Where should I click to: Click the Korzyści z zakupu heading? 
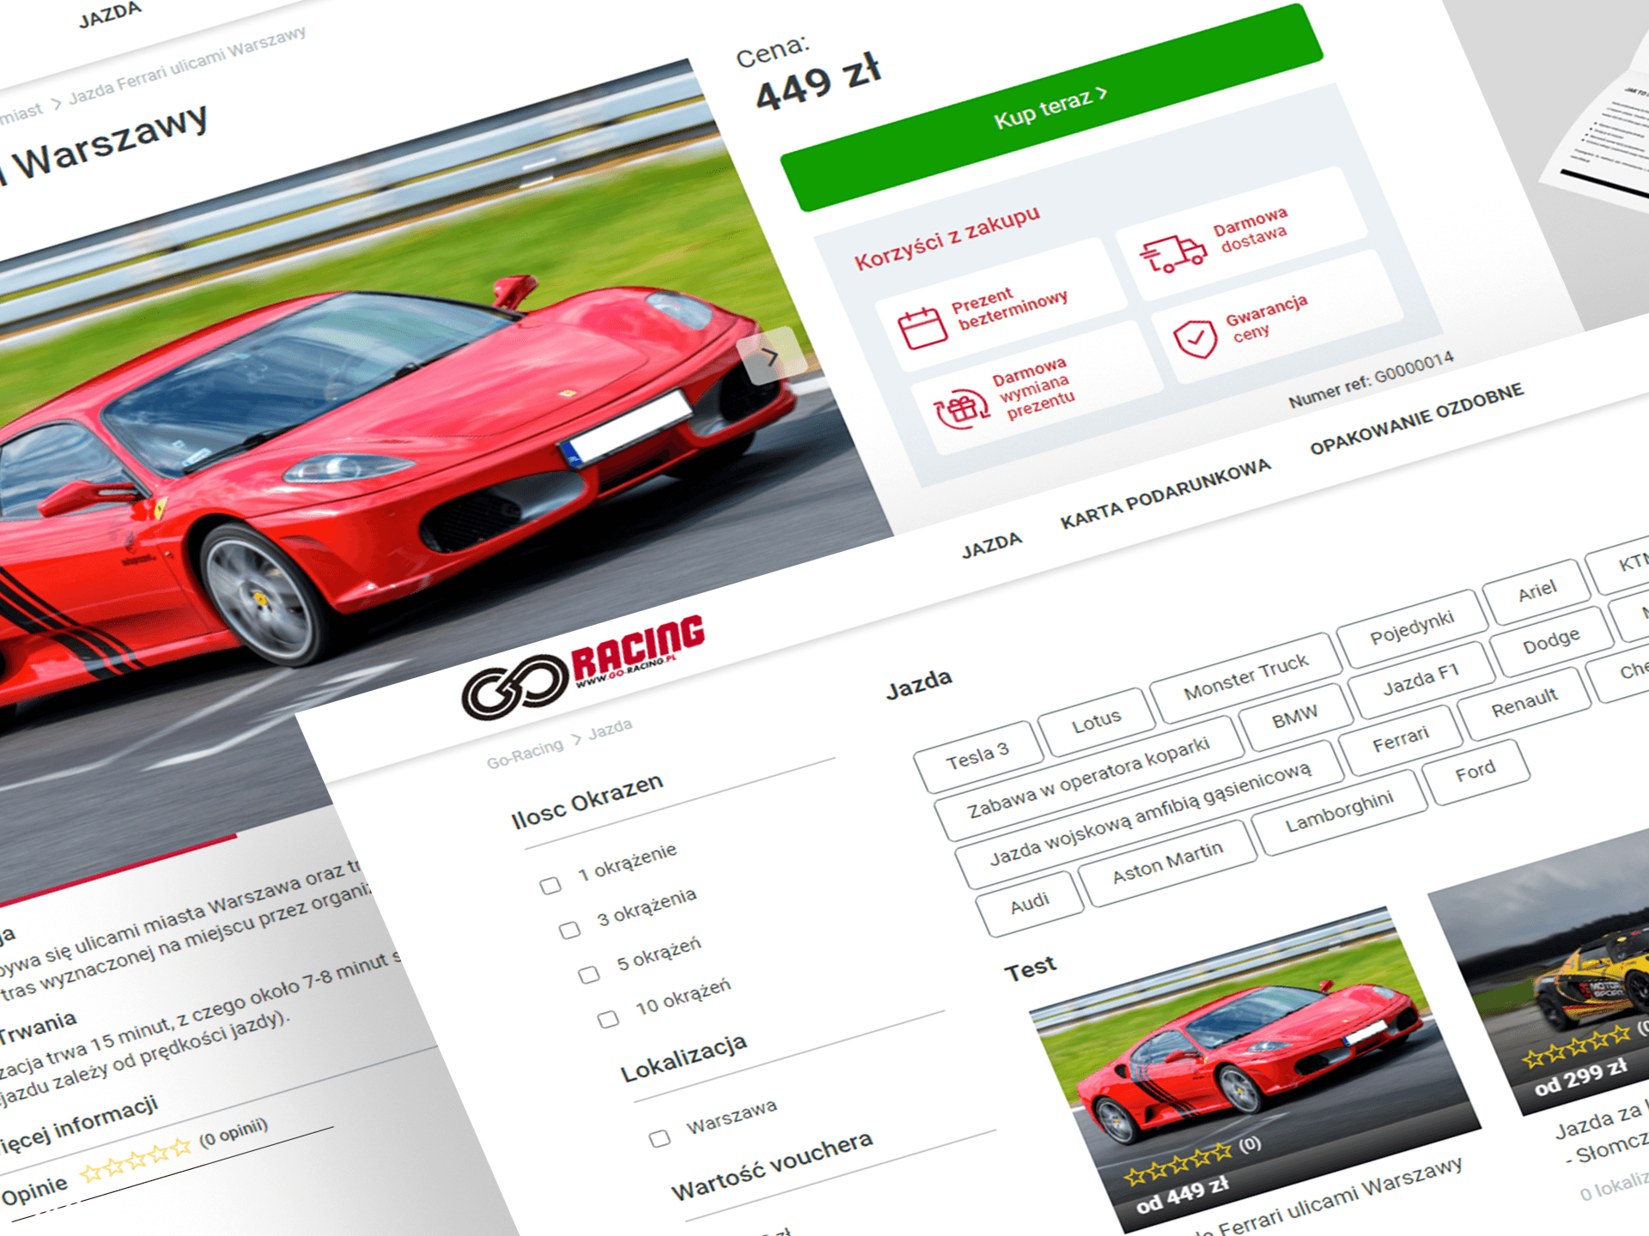pos(946,238)
